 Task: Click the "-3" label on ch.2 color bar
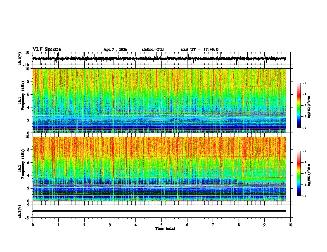tap(305, 151)
